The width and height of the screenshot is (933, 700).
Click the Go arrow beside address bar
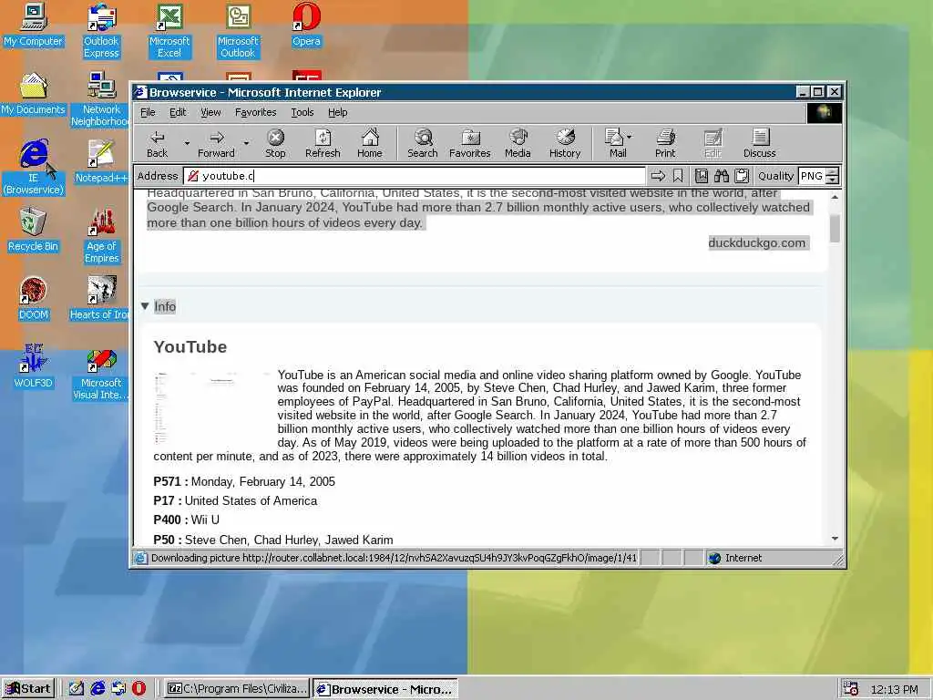tap(658, 176)
